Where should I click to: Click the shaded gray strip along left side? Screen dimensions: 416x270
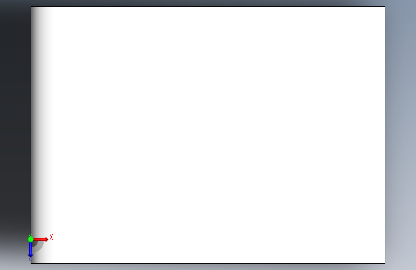tap(41, 120)
